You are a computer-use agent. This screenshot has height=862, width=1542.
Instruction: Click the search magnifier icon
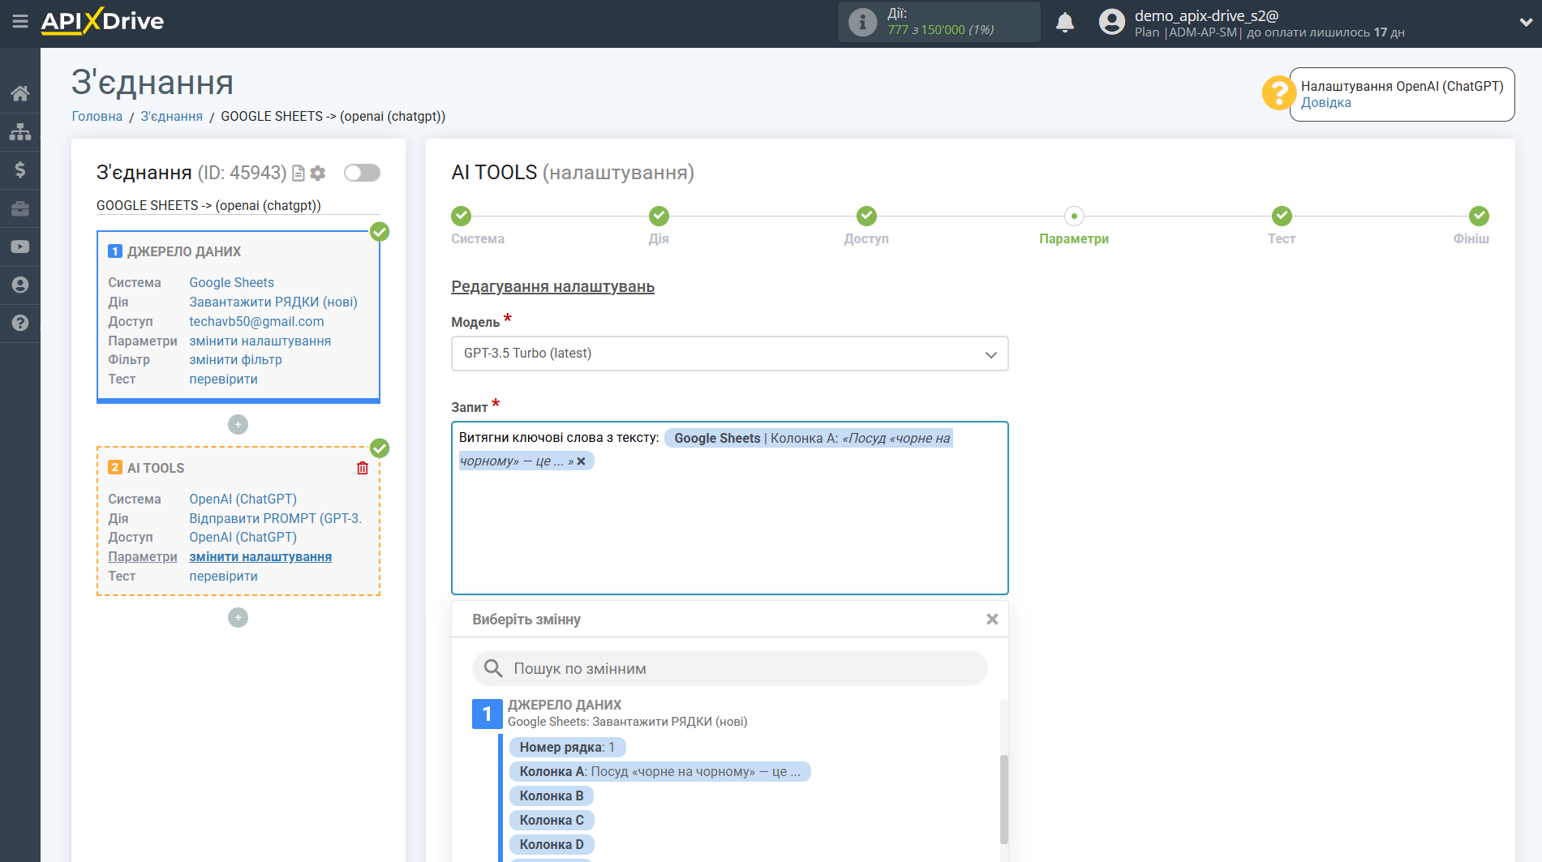tap(493, 668)
